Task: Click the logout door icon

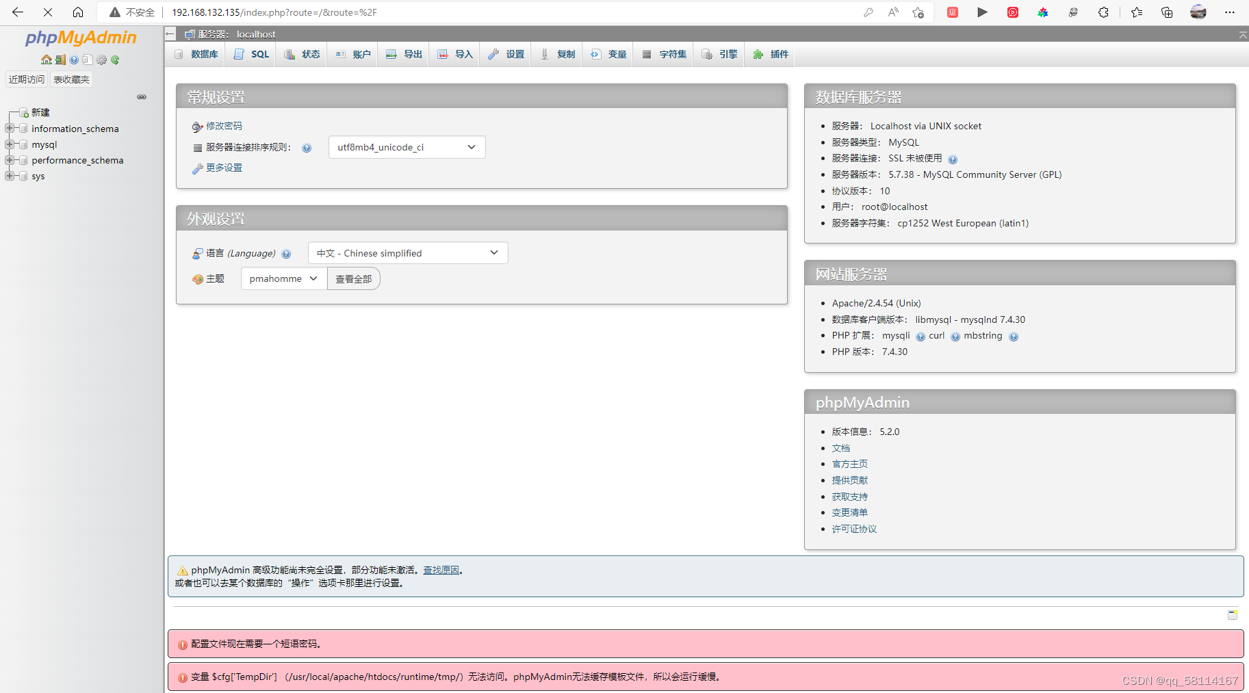Action: (x=60, y=60)
